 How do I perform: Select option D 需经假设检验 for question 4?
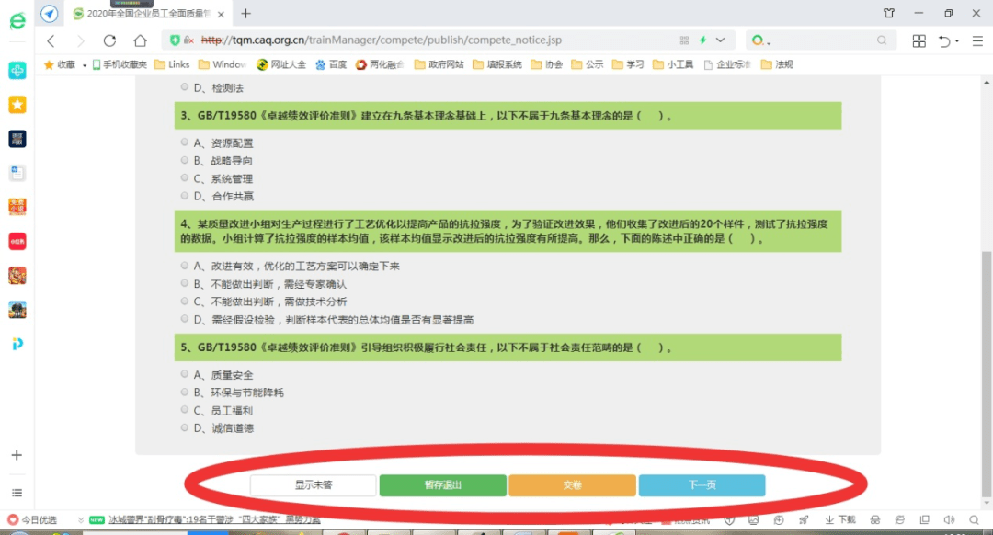tap(186, 319)
